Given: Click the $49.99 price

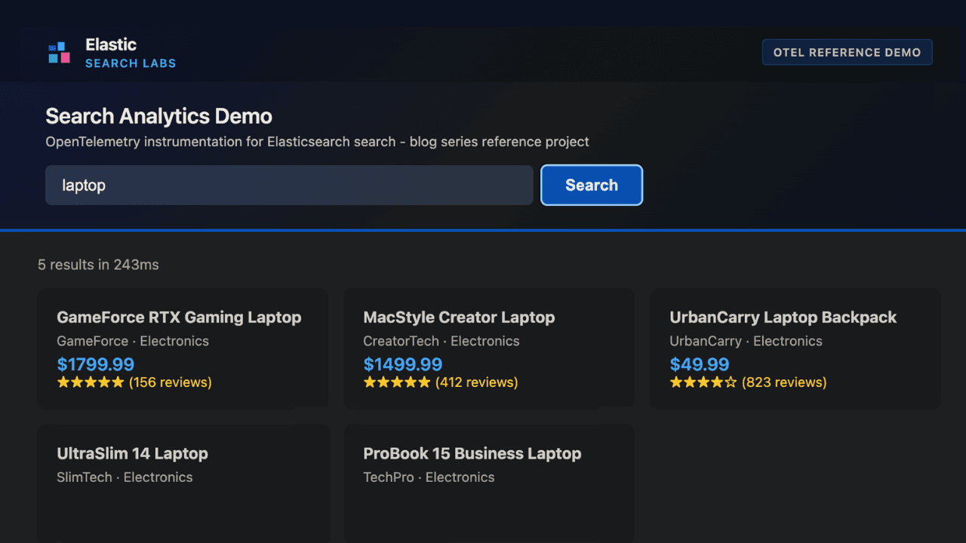Looking at the screenshot, I should tap(700, 364).
